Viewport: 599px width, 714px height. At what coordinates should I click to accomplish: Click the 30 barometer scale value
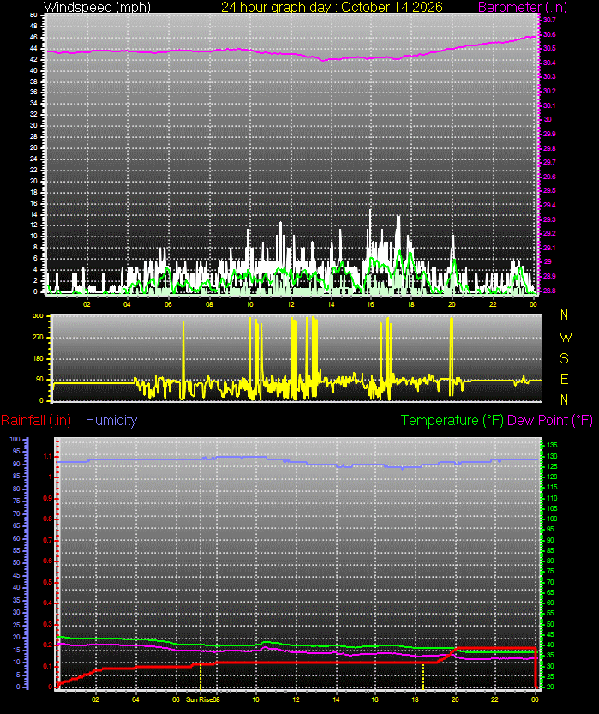tap(548, 119)
